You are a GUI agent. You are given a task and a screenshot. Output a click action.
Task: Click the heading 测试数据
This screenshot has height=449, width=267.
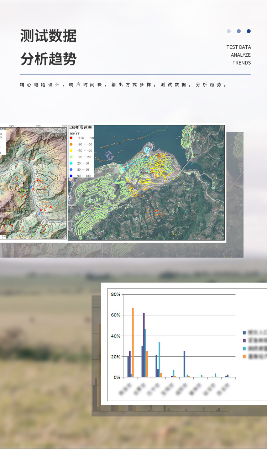coord(48,36)
